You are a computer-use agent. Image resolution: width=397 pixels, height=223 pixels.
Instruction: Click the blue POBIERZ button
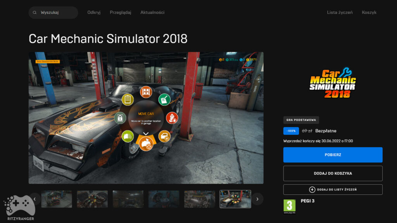click(x=333, y=155)
